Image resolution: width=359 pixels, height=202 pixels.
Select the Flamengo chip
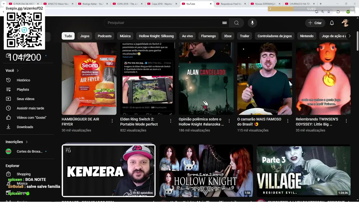pos(208,36)
